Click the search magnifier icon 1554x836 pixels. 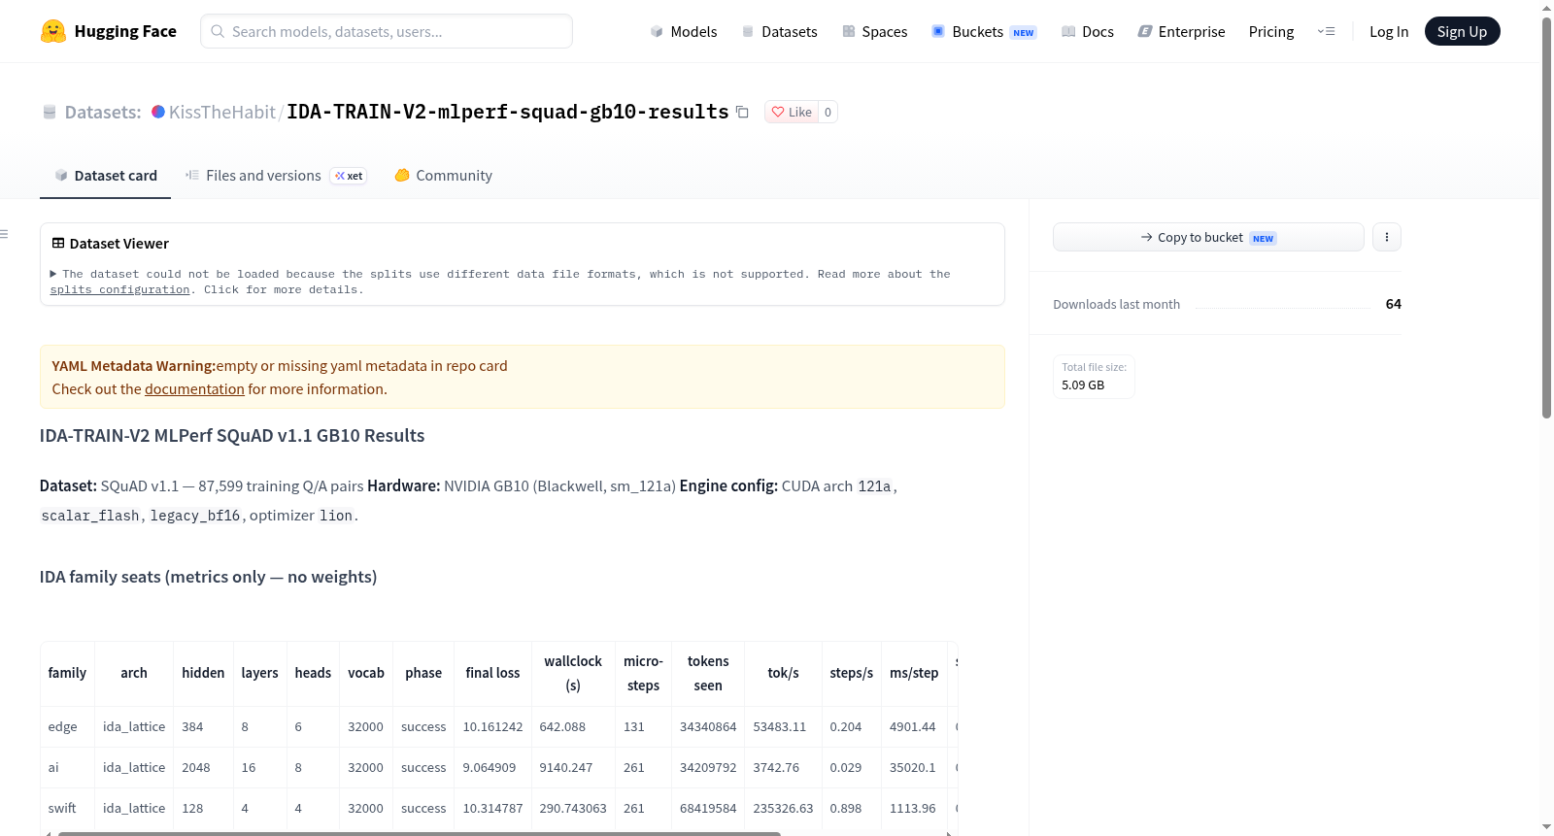click(218, 31)
